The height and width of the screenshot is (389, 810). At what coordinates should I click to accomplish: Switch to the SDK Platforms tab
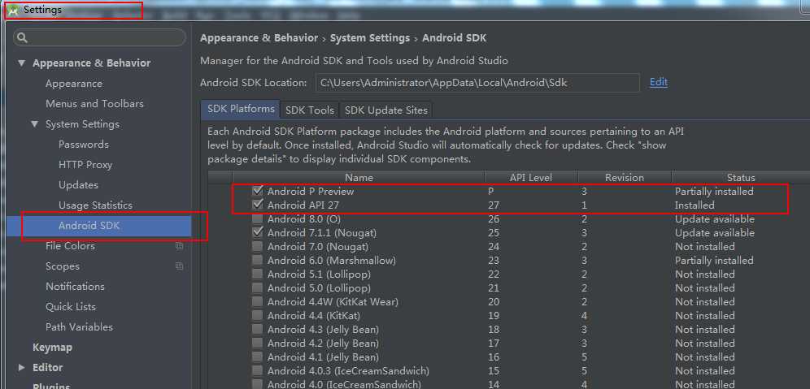tap(241, 110)
